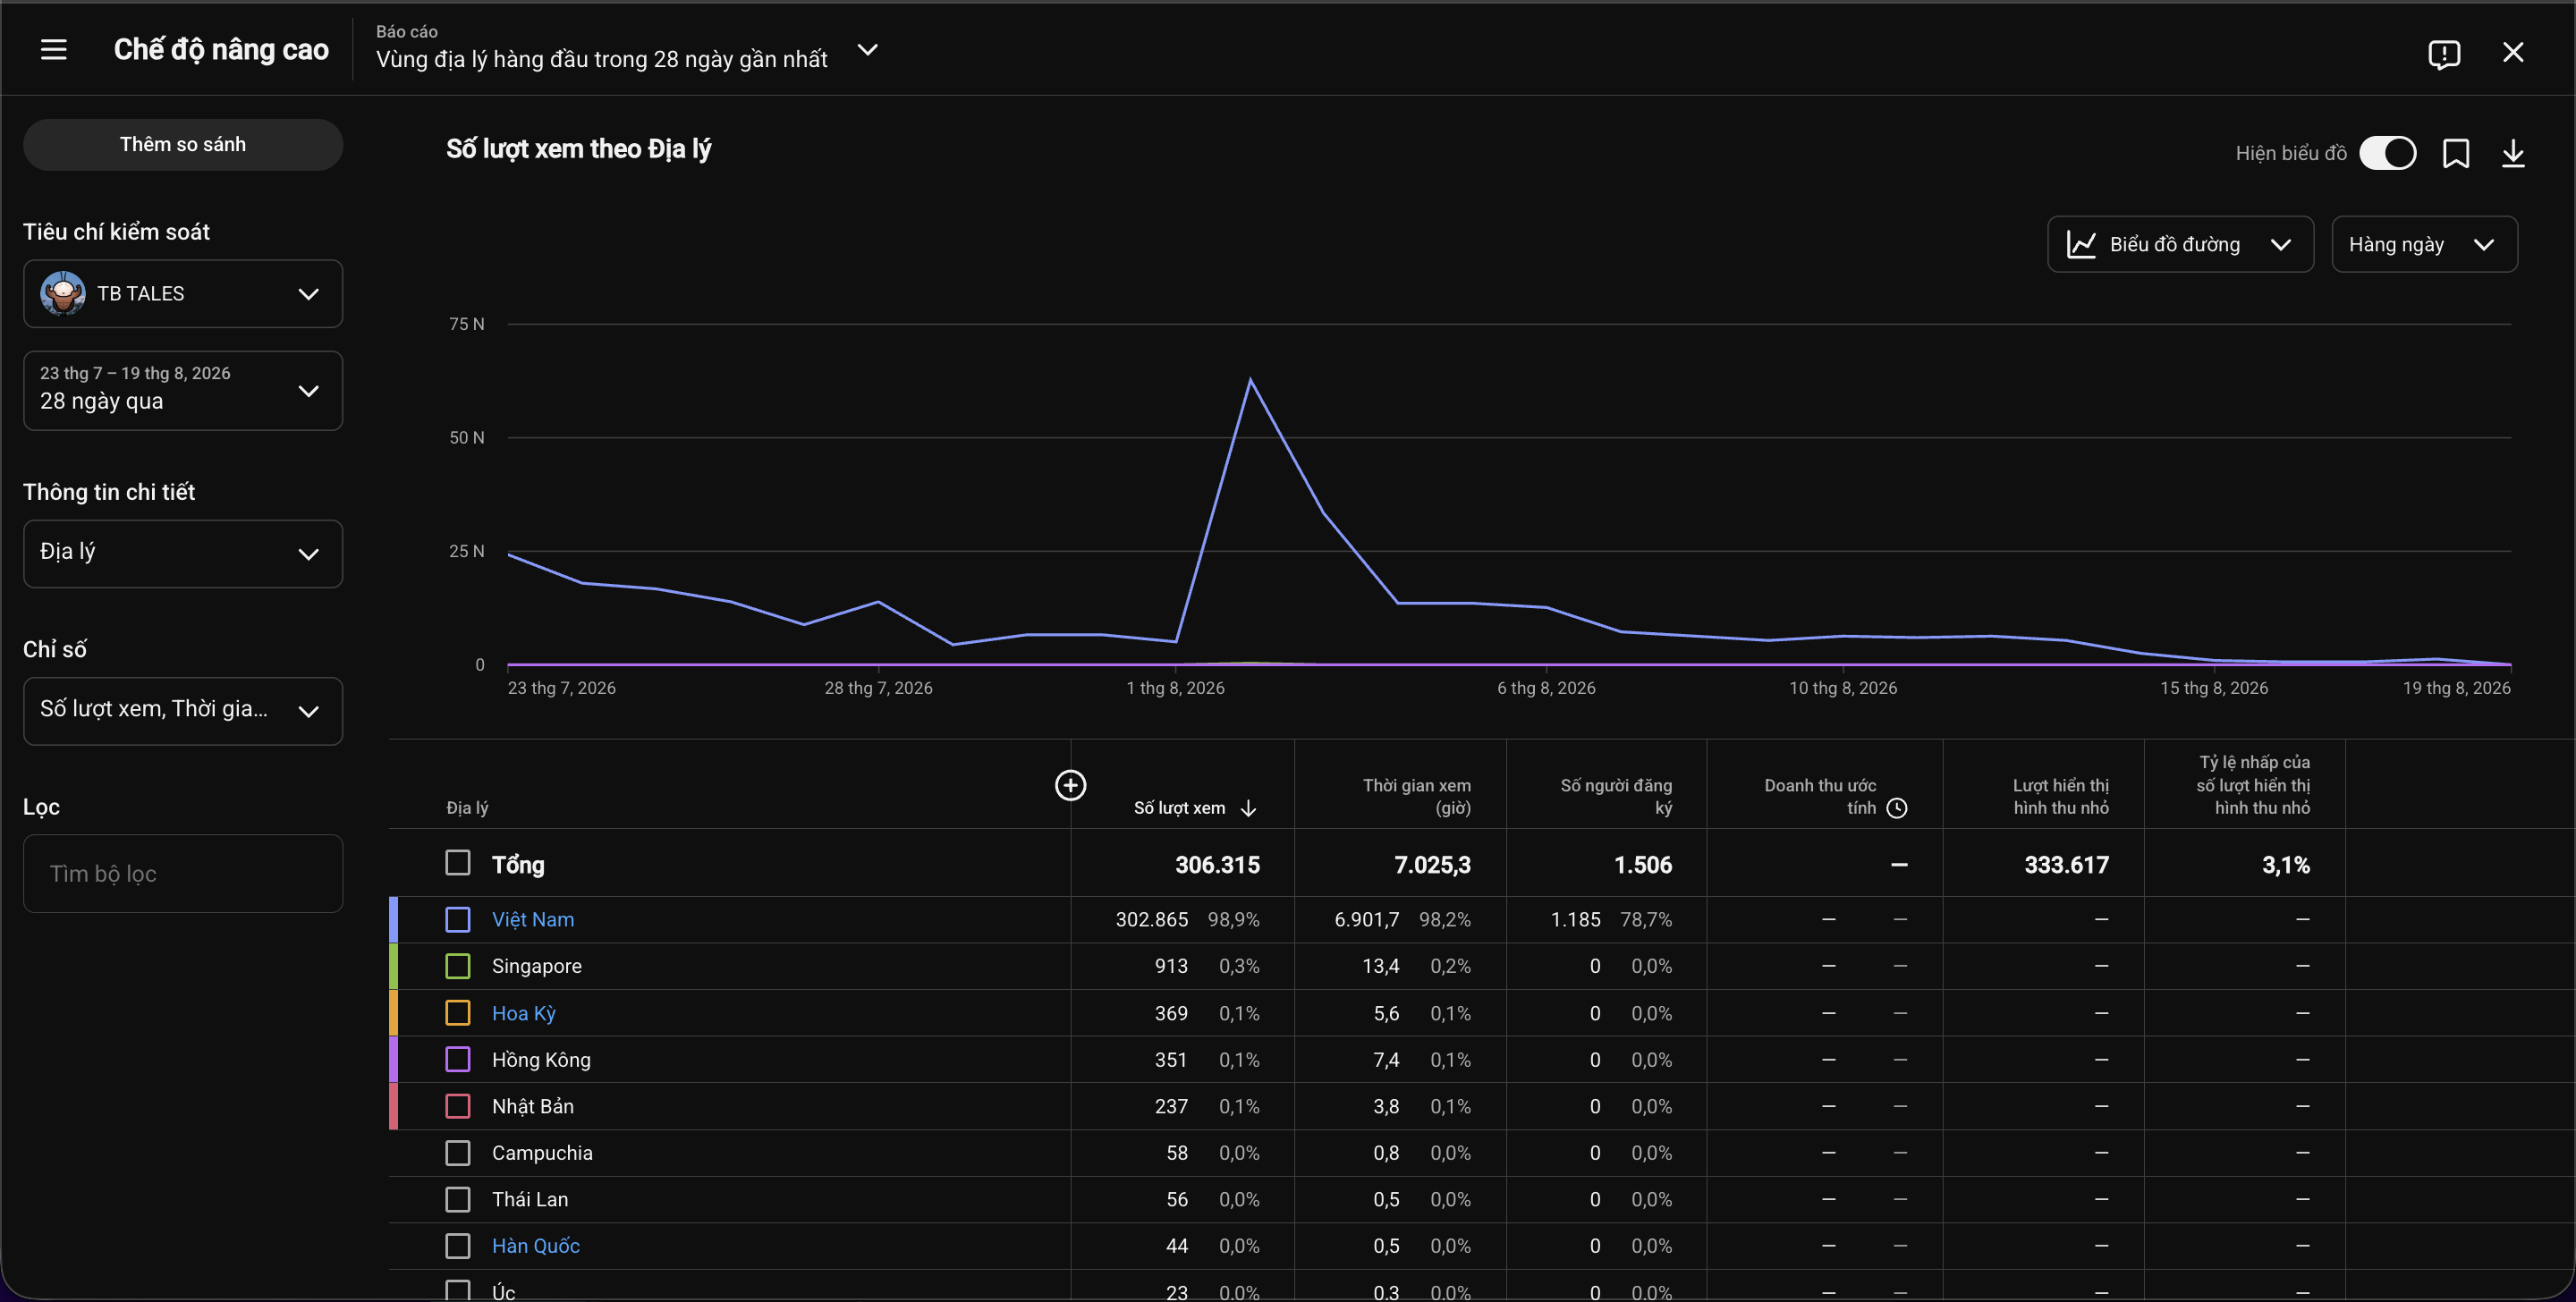Click the estimated revenue clock icon
The image size is (2576, 1302).
pos(1896,808)
